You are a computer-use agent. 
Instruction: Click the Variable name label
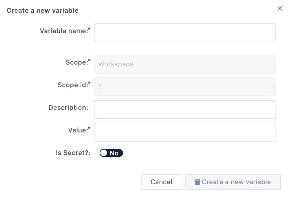pos(64,31)
